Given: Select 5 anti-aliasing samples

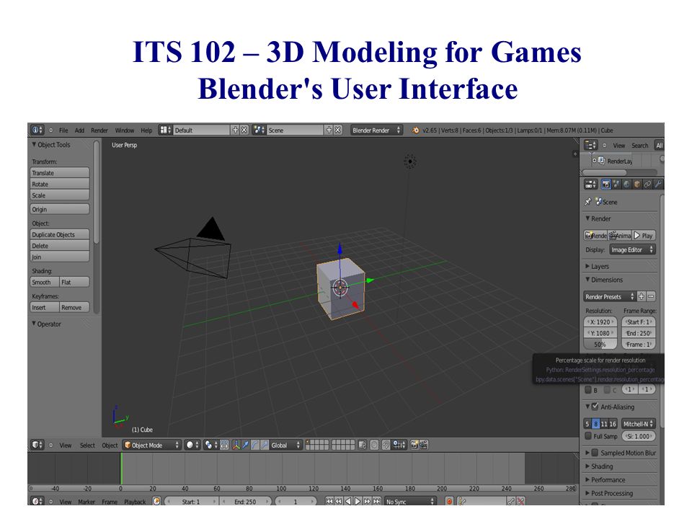Looking at the screenshot, I should click(587, 424).
